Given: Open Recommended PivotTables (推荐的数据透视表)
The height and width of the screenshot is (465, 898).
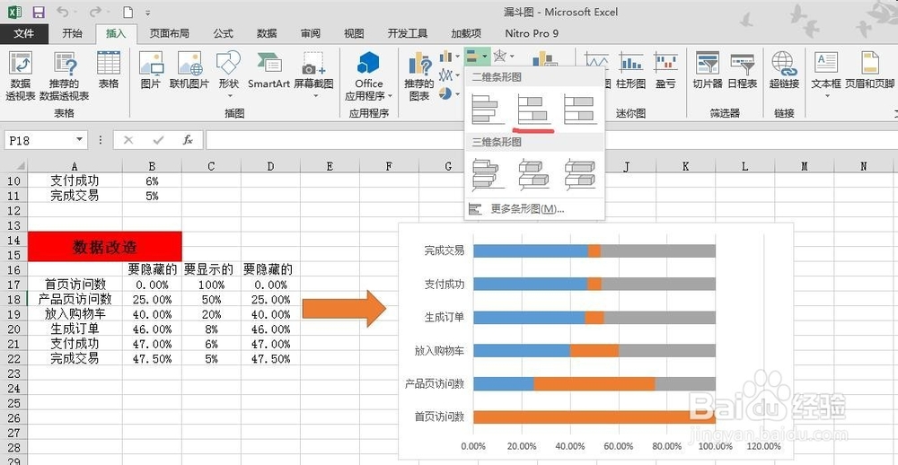Looking at the screenshot, I should click(x=64, y=76).
